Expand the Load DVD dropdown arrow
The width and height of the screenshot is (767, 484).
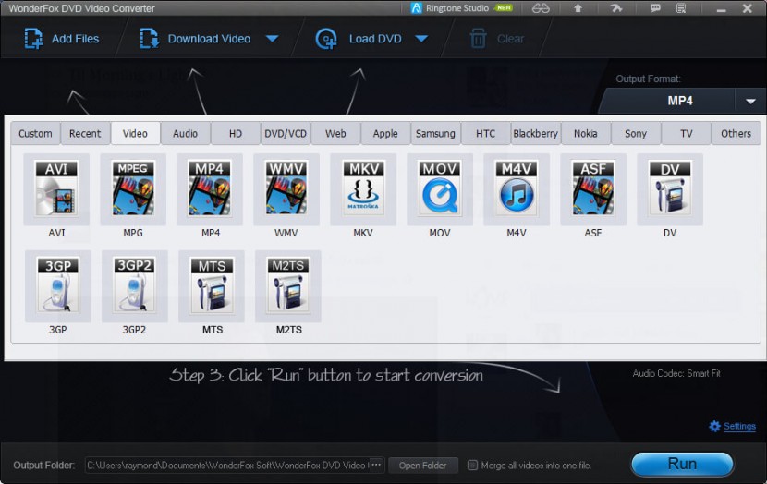[x=421, y=39]
